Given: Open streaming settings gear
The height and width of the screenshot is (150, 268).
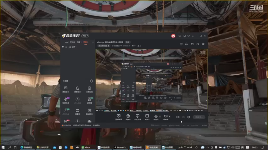Looking at the screenshot, I should point(189,117).
